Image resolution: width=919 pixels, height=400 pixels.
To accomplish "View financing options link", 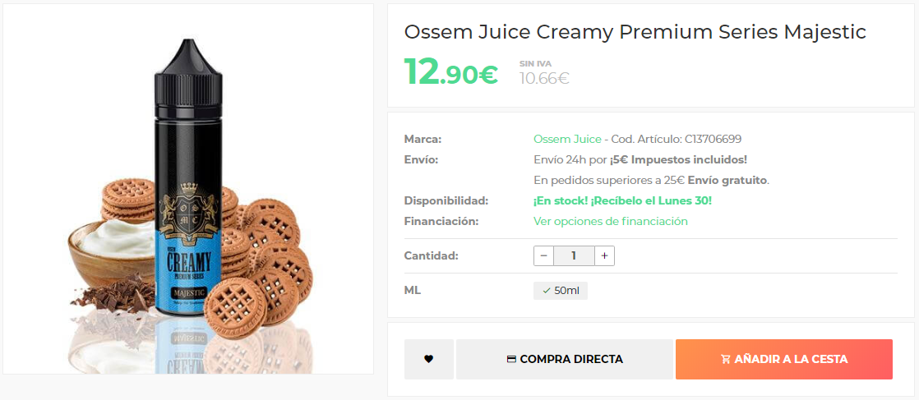I will tap(610, 221).
